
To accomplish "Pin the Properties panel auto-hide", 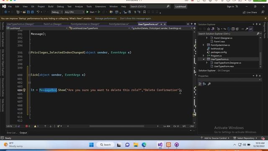I will tap(257, 75).
